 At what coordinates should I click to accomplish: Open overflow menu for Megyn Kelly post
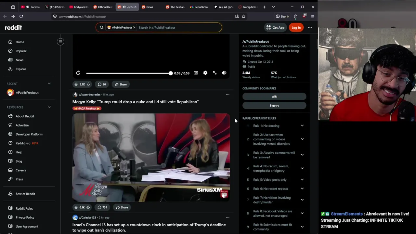(227, 95)
